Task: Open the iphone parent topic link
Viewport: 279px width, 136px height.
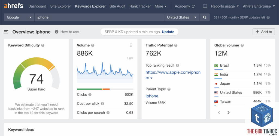Action: click(152, 96)
